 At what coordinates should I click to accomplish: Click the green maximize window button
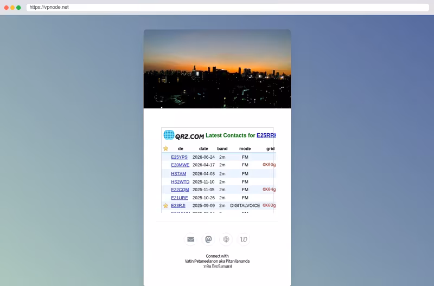(18, 8)
